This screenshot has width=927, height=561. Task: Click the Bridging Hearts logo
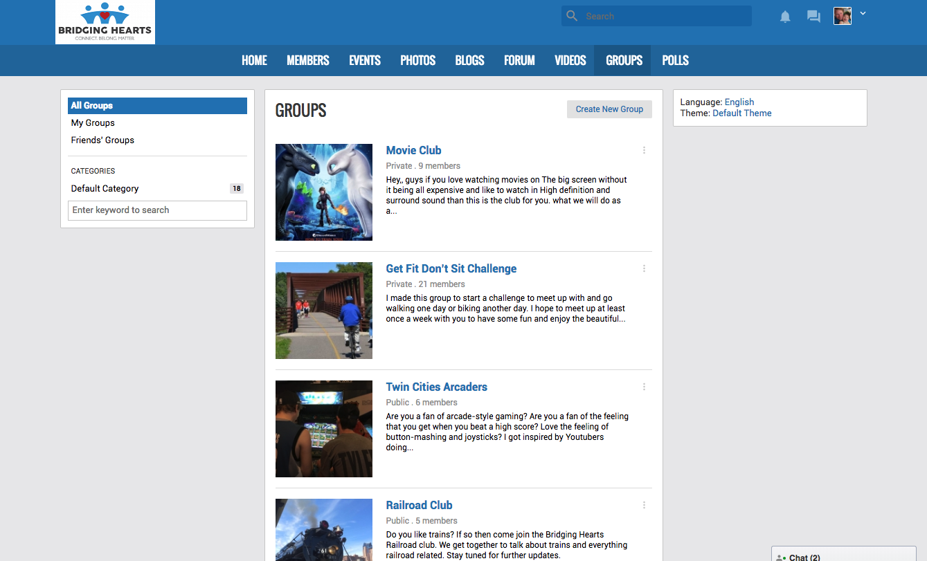click(105, 22)
